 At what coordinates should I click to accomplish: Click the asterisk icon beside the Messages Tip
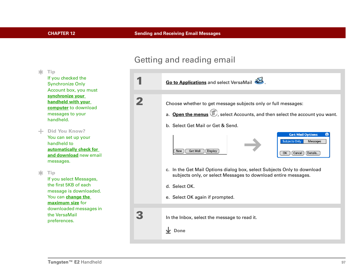click(x=41, y=173)
